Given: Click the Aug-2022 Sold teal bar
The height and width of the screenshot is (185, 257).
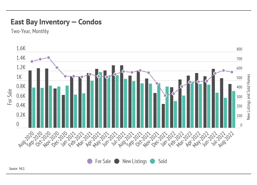Looking at the screenshot, I should [234, 110].
